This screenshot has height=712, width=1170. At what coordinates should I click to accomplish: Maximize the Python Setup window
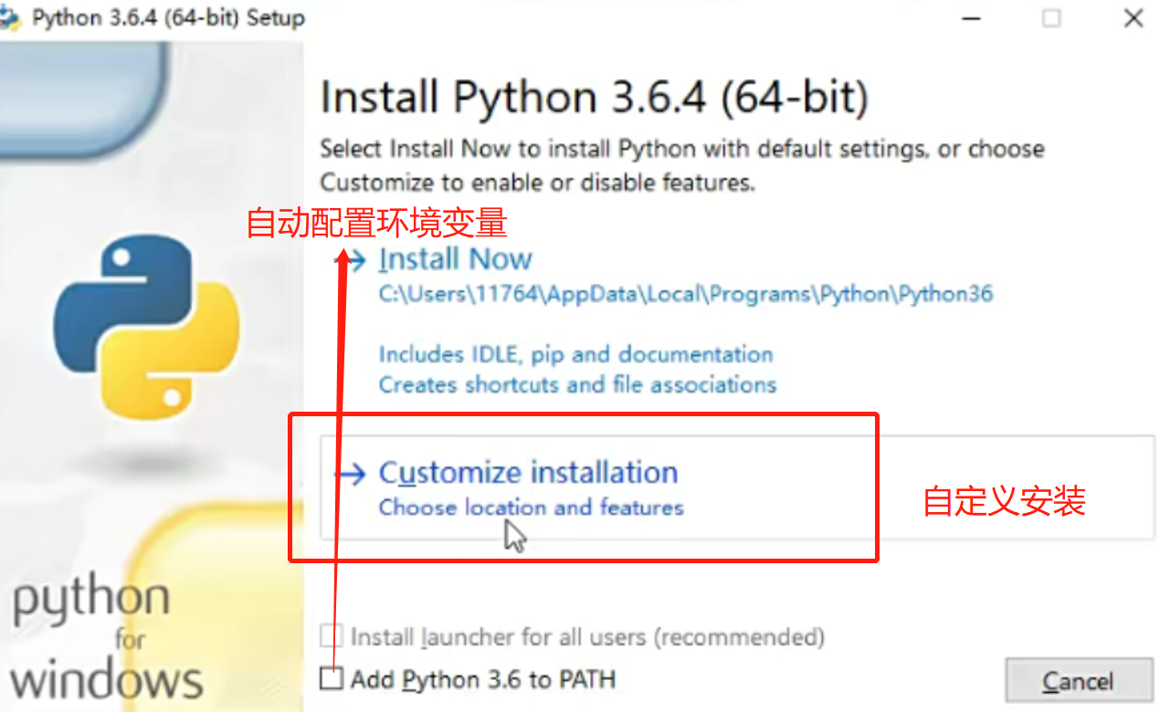[x=1051, y=18]
